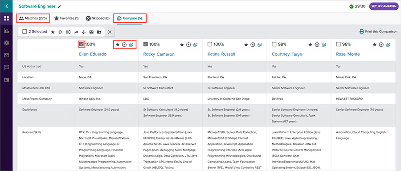
Task: Open the bar chart analytics sidebar icon
Action: pyautogui.click(x=6, y=31)
